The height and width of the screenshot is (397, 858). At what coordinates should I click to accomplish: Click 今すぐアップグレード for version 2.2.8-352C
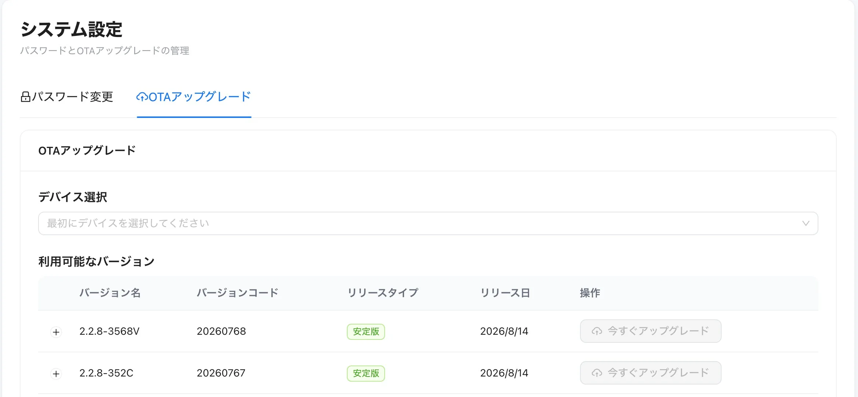click(650, 373)
